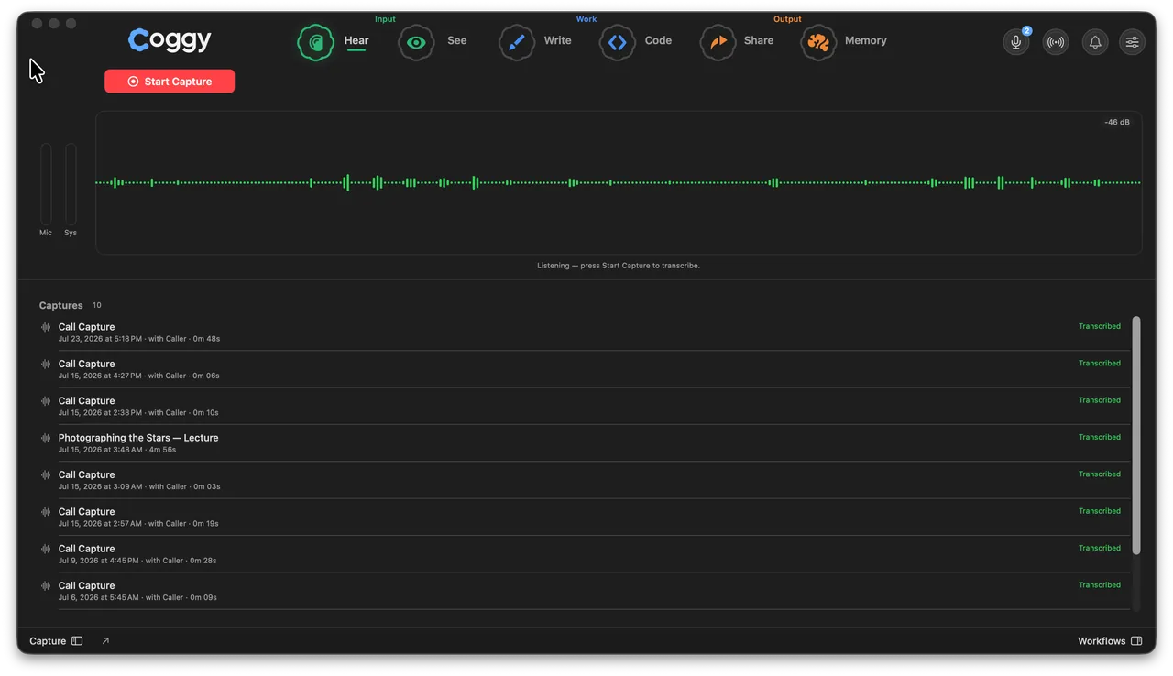Open the settings sliders icon
The height and width of the screenshot is (676, 1173).
(1133, 42)
